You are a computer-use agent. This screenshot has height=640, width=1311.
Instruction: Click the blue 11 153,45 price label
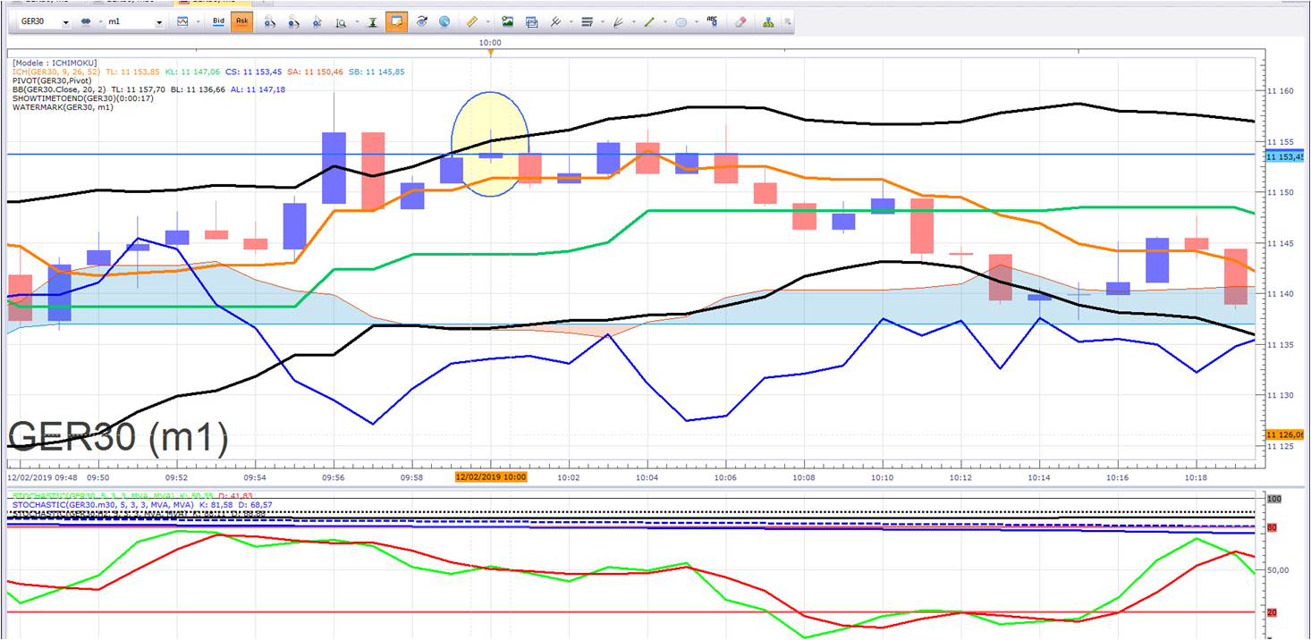(1286, 156)
